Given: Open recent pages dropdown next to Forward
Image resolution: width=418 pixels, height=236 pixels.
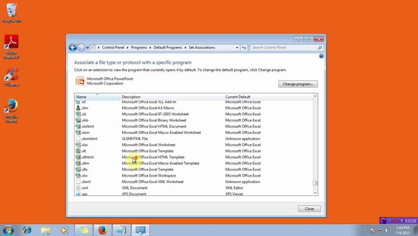Looking at the screenshot, I should [x=88, y=48].
